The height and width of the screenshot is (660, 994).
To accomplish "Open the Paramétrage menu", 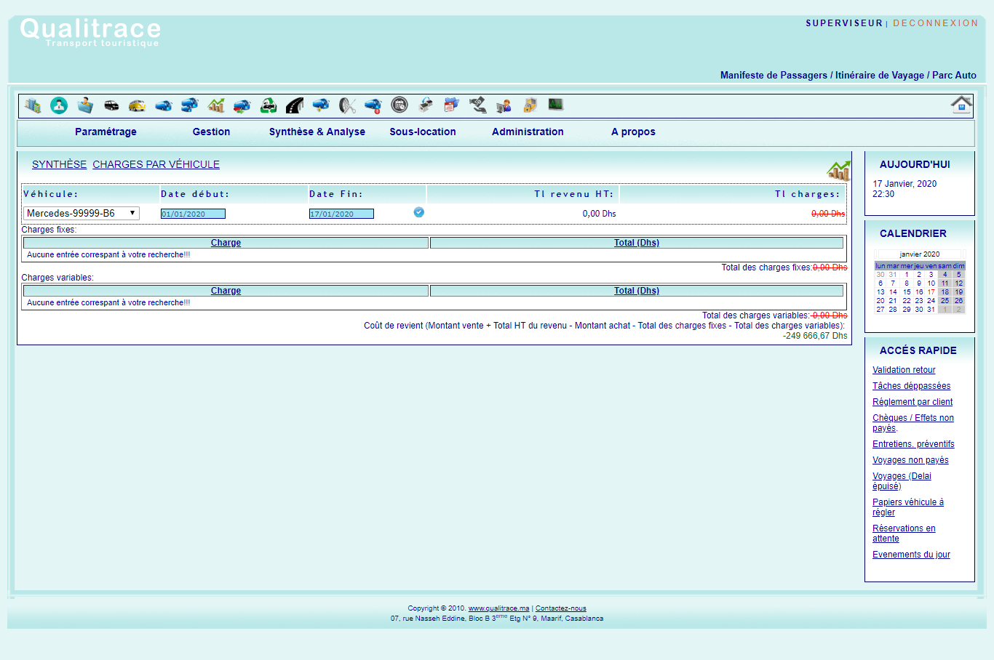I will tap(106, 132).
